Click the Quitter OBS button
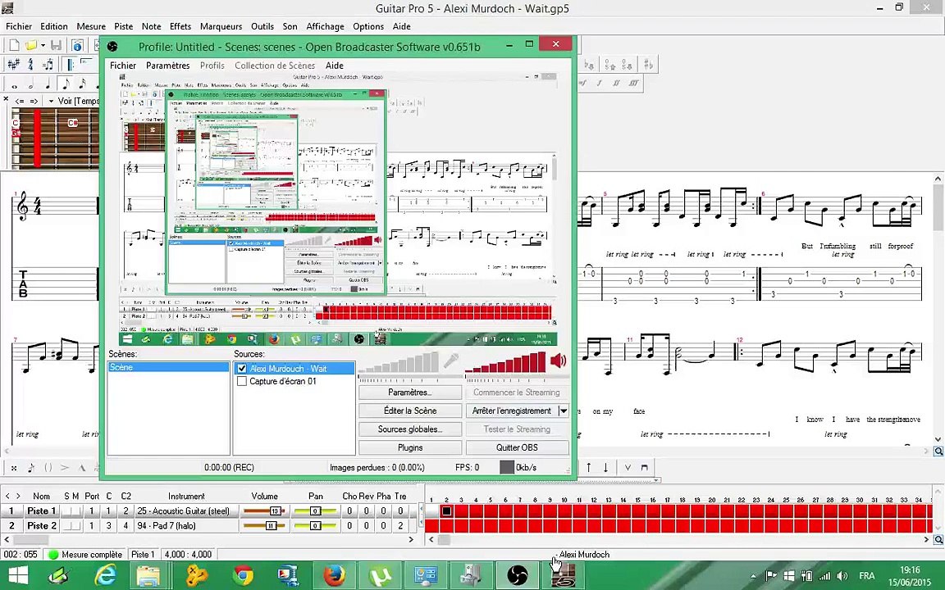The width and height of the screenshot is (945, 590). coord(517,448)
